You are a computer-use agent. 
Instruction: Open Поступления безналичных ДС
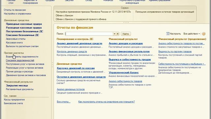coord(24,31)
